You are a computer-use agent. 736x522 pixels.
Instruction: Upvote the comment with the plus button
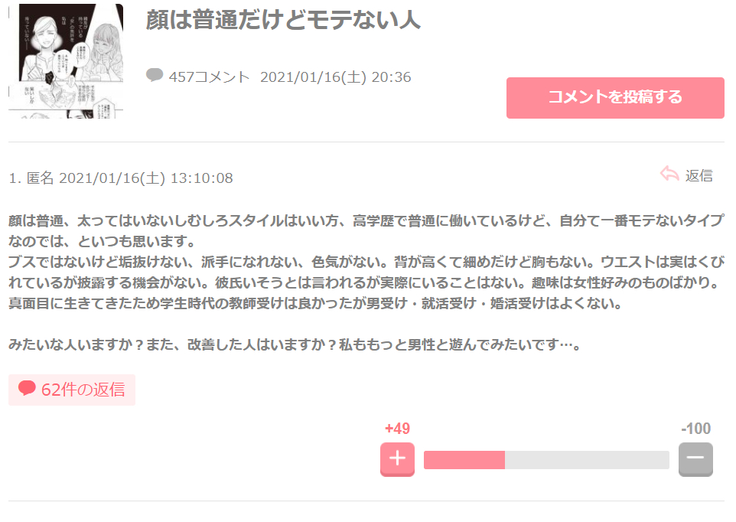397,459
